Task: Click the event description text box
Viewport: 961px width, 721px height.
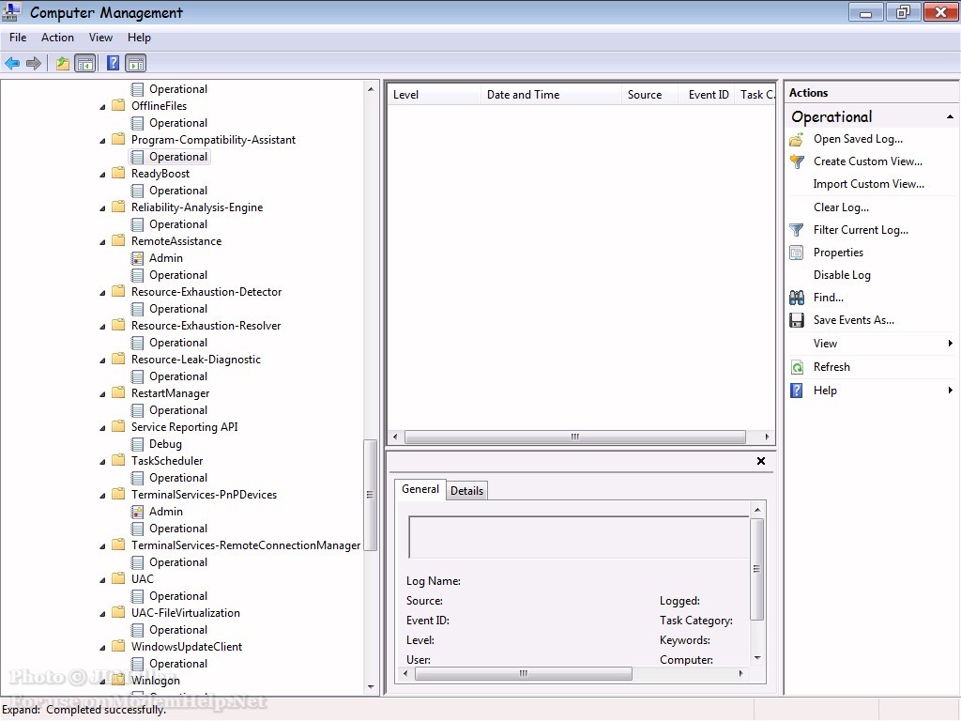Action: [578, 537]
